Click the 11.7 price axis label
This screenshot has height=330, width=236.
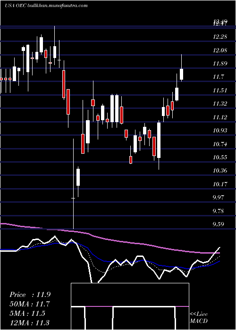pyautogui.click(x=218, y=77)
